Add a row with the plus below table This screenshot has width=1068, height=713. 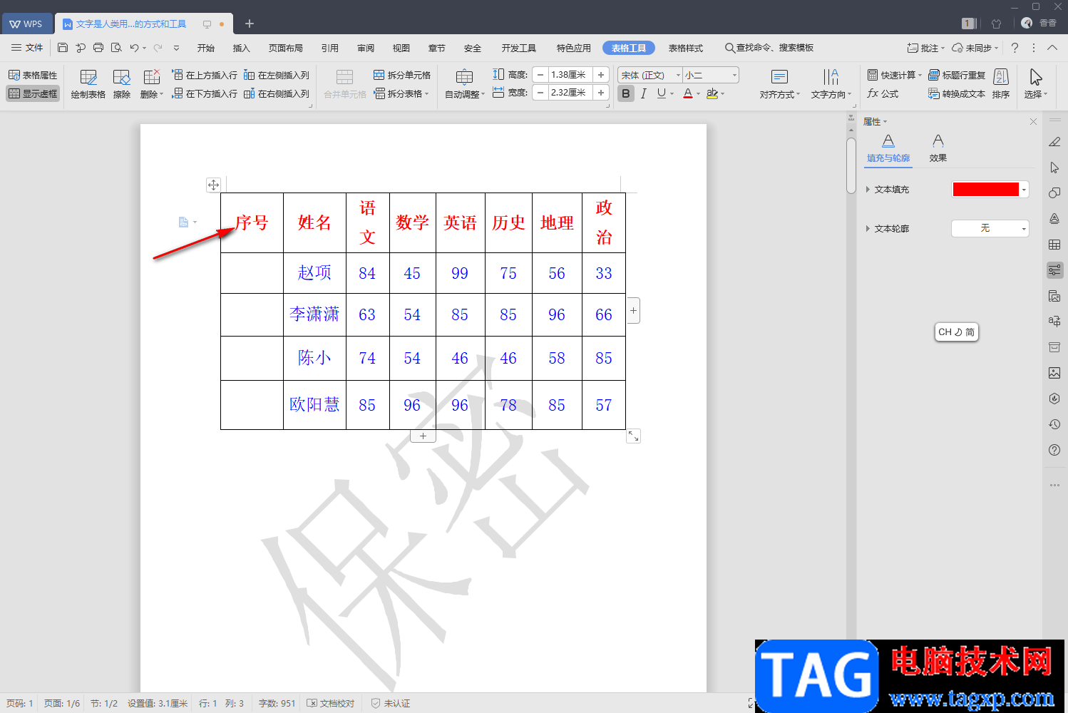pos(423,436)
